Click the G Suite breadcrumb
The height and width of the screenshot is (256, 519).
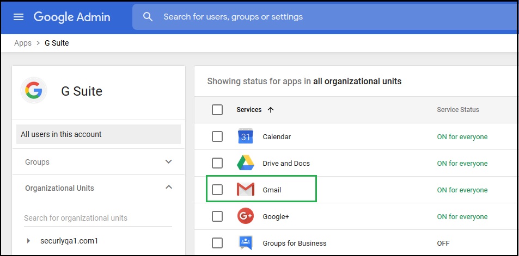[57, 43]
